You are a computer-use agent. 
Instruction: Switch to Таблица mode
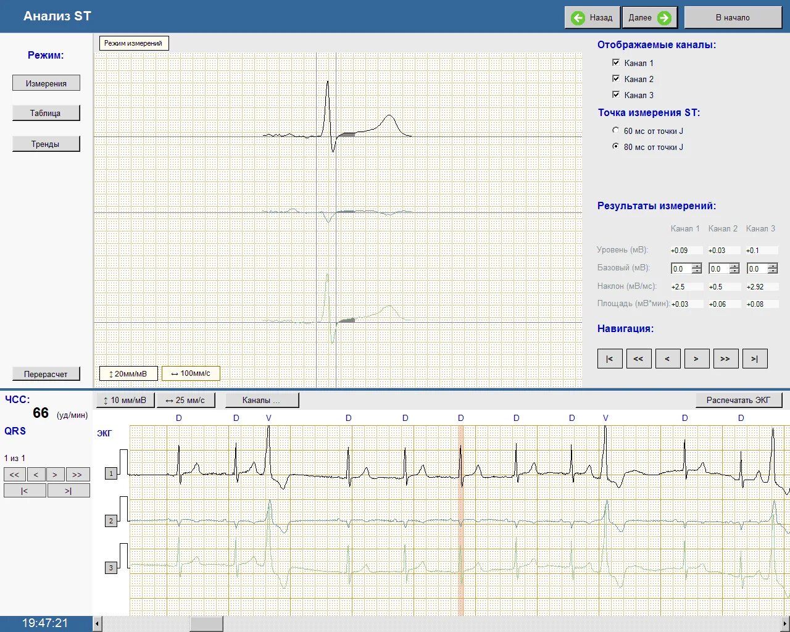46,113
